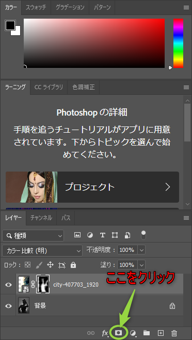Switch to the チャンネル tab
This screenshot has width=192, height=340.
[41, 218]
